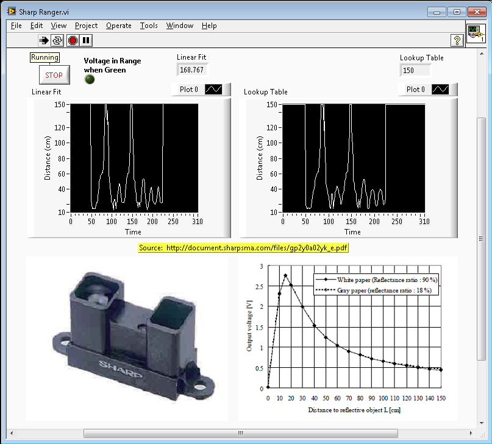Click the Linear Fit Plot 0 line-style icon
The image size is (492, 444).
215,90
